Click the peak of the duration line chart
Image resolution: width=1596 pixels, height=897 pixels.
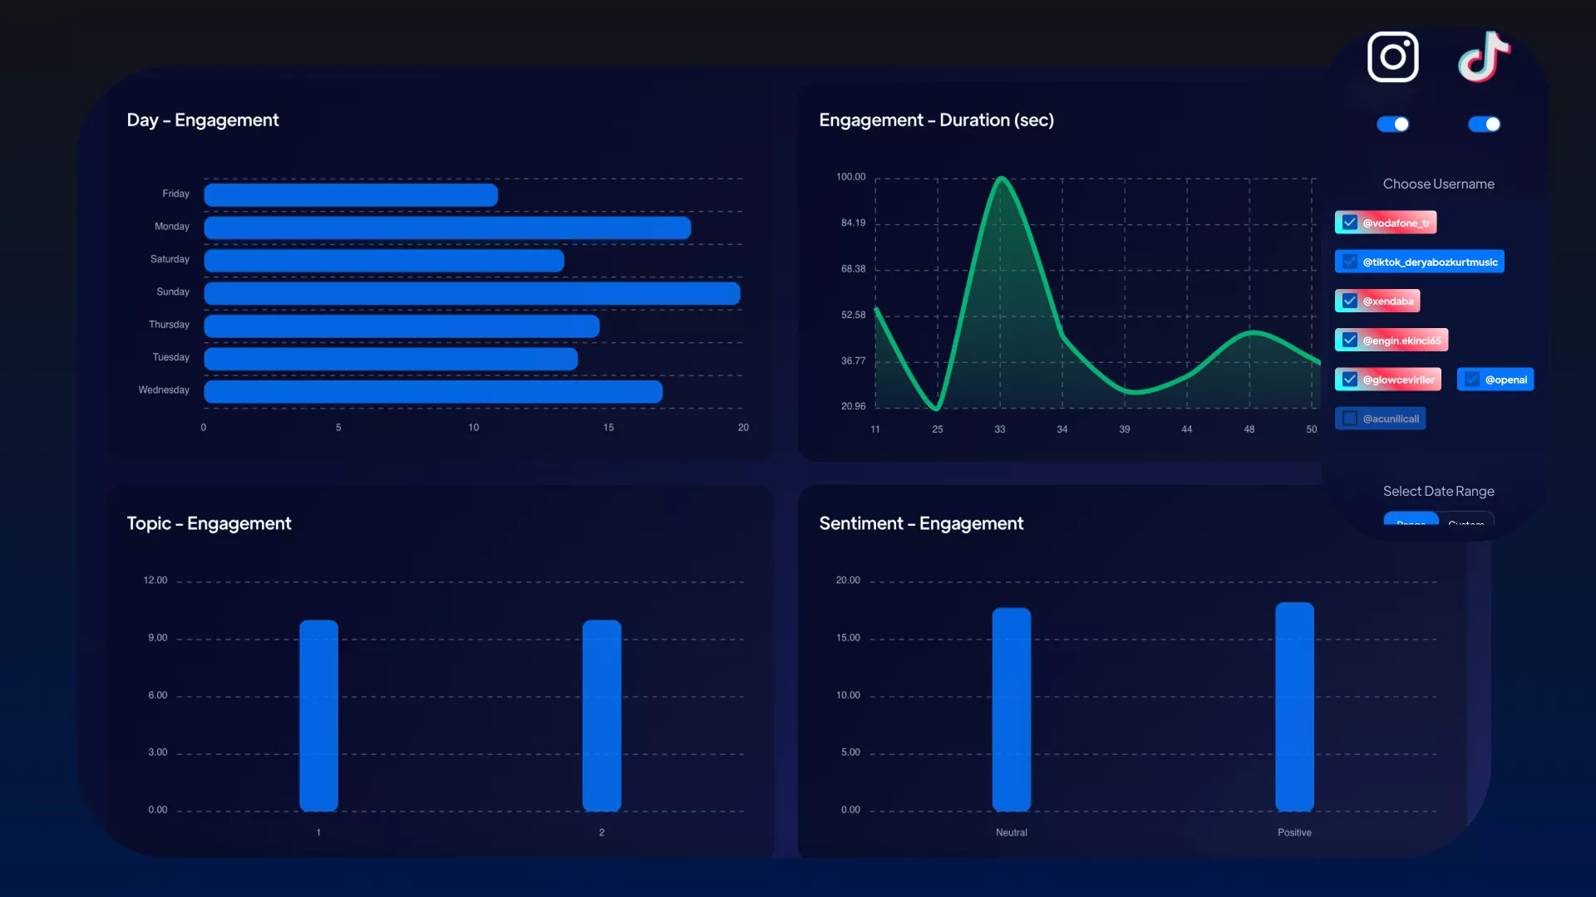point(1002,179)
